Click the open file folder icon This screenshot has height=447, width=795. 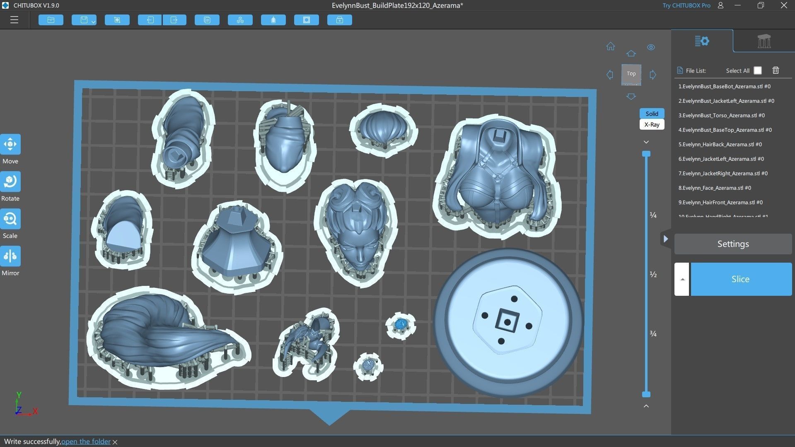51,20
